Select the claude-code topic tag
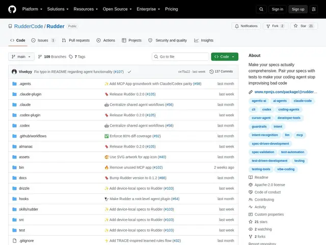This screenshot has width=326, height=245. tap(303, 101)
